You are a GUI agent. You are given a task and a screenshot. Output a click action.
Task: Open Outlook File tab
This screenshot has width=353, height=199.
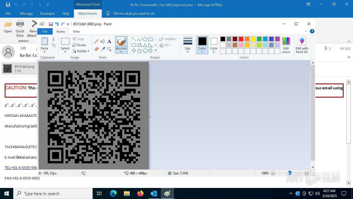coord(8,13)
